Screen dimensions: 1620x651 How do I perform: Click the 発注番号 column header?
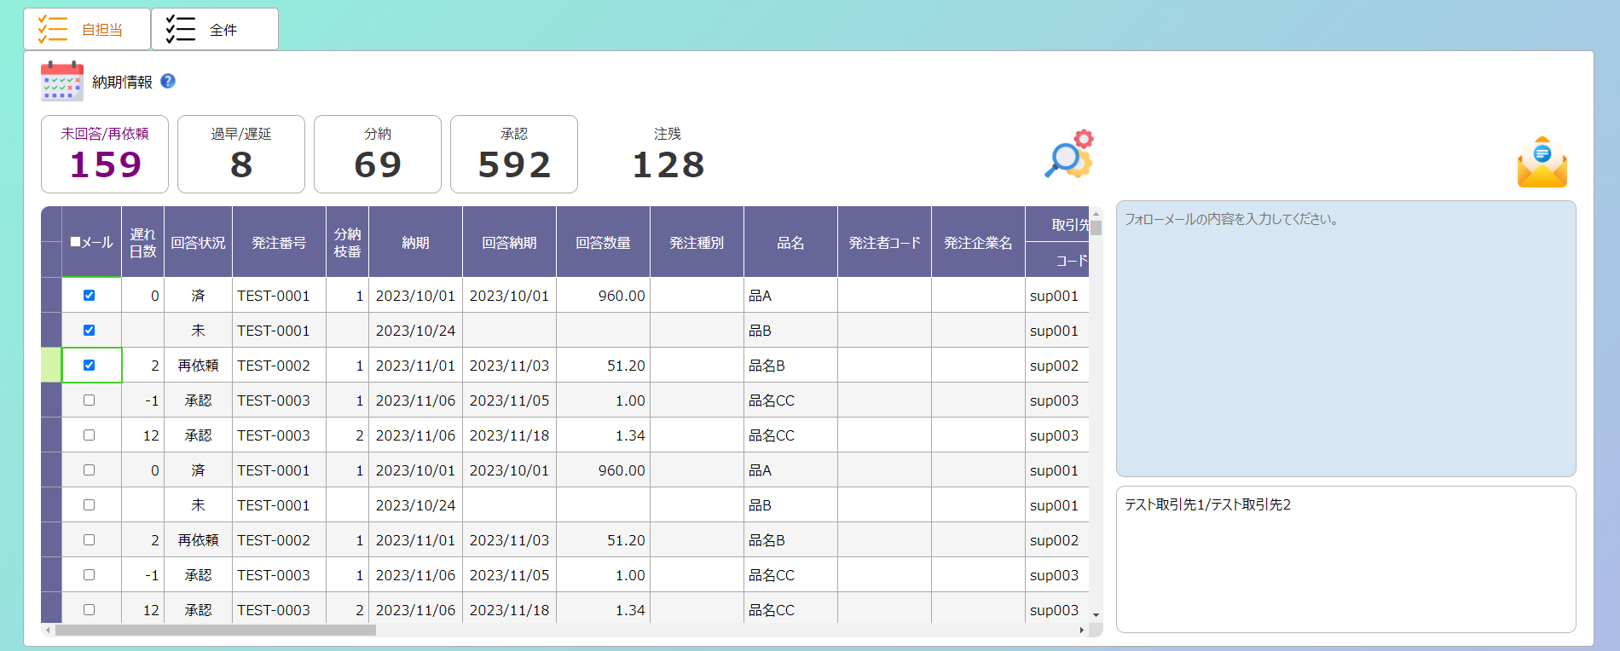279,242
